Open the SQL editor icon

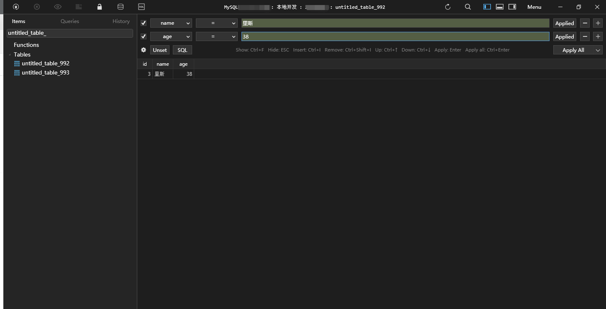point(141,7)
